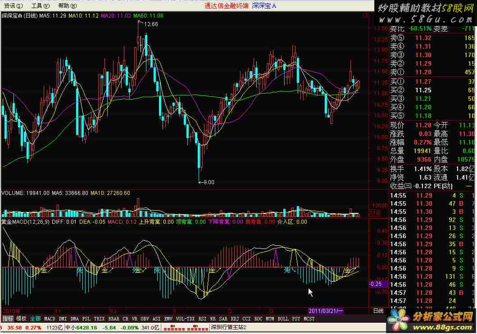Click the 买① price 11.27

[423, 81]
